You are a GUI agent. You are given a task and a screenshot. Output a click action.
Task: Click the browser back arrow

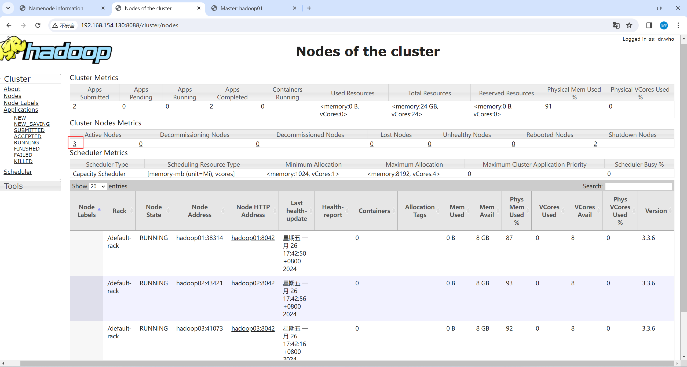pos(9,25)
